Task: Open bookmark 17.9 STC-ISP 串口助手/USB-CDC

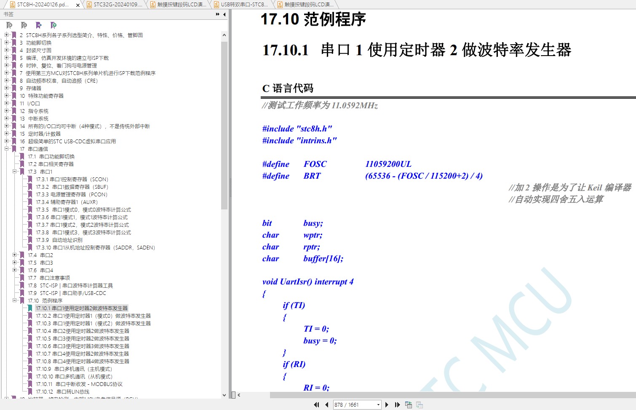Action: [x=67, y=293]
